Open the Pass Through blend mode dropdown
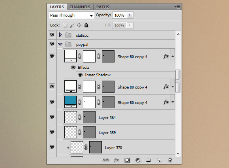The width and height of the screenshot is (229, 168). 71,15
